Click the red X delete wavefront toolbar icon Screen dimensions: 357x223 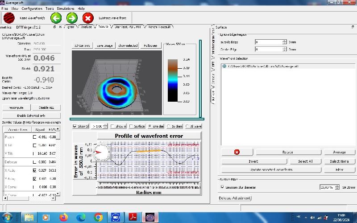click(x=88, y=18)
